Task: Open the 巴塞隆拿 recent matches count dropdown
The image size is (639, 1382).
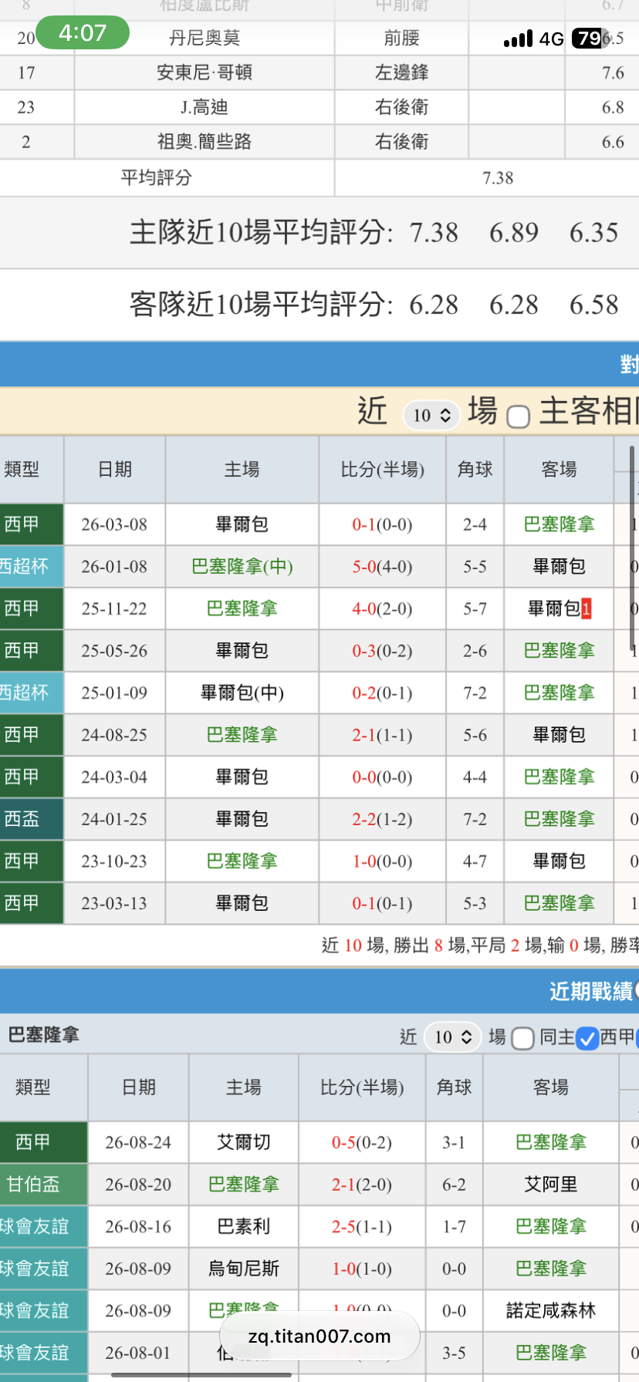Action: click(453, 1036)
